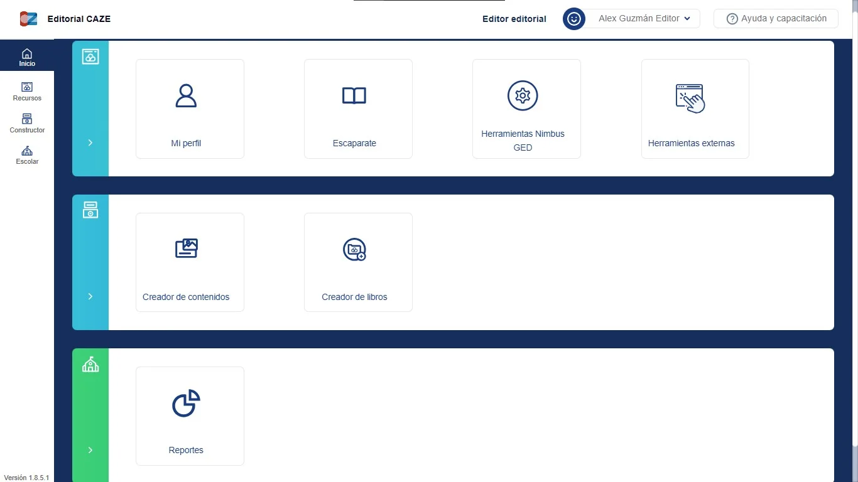The height and width of the screenshot is (482, 858).
Task: Launch the Creador de libros icon
Action: click(354, 249)
